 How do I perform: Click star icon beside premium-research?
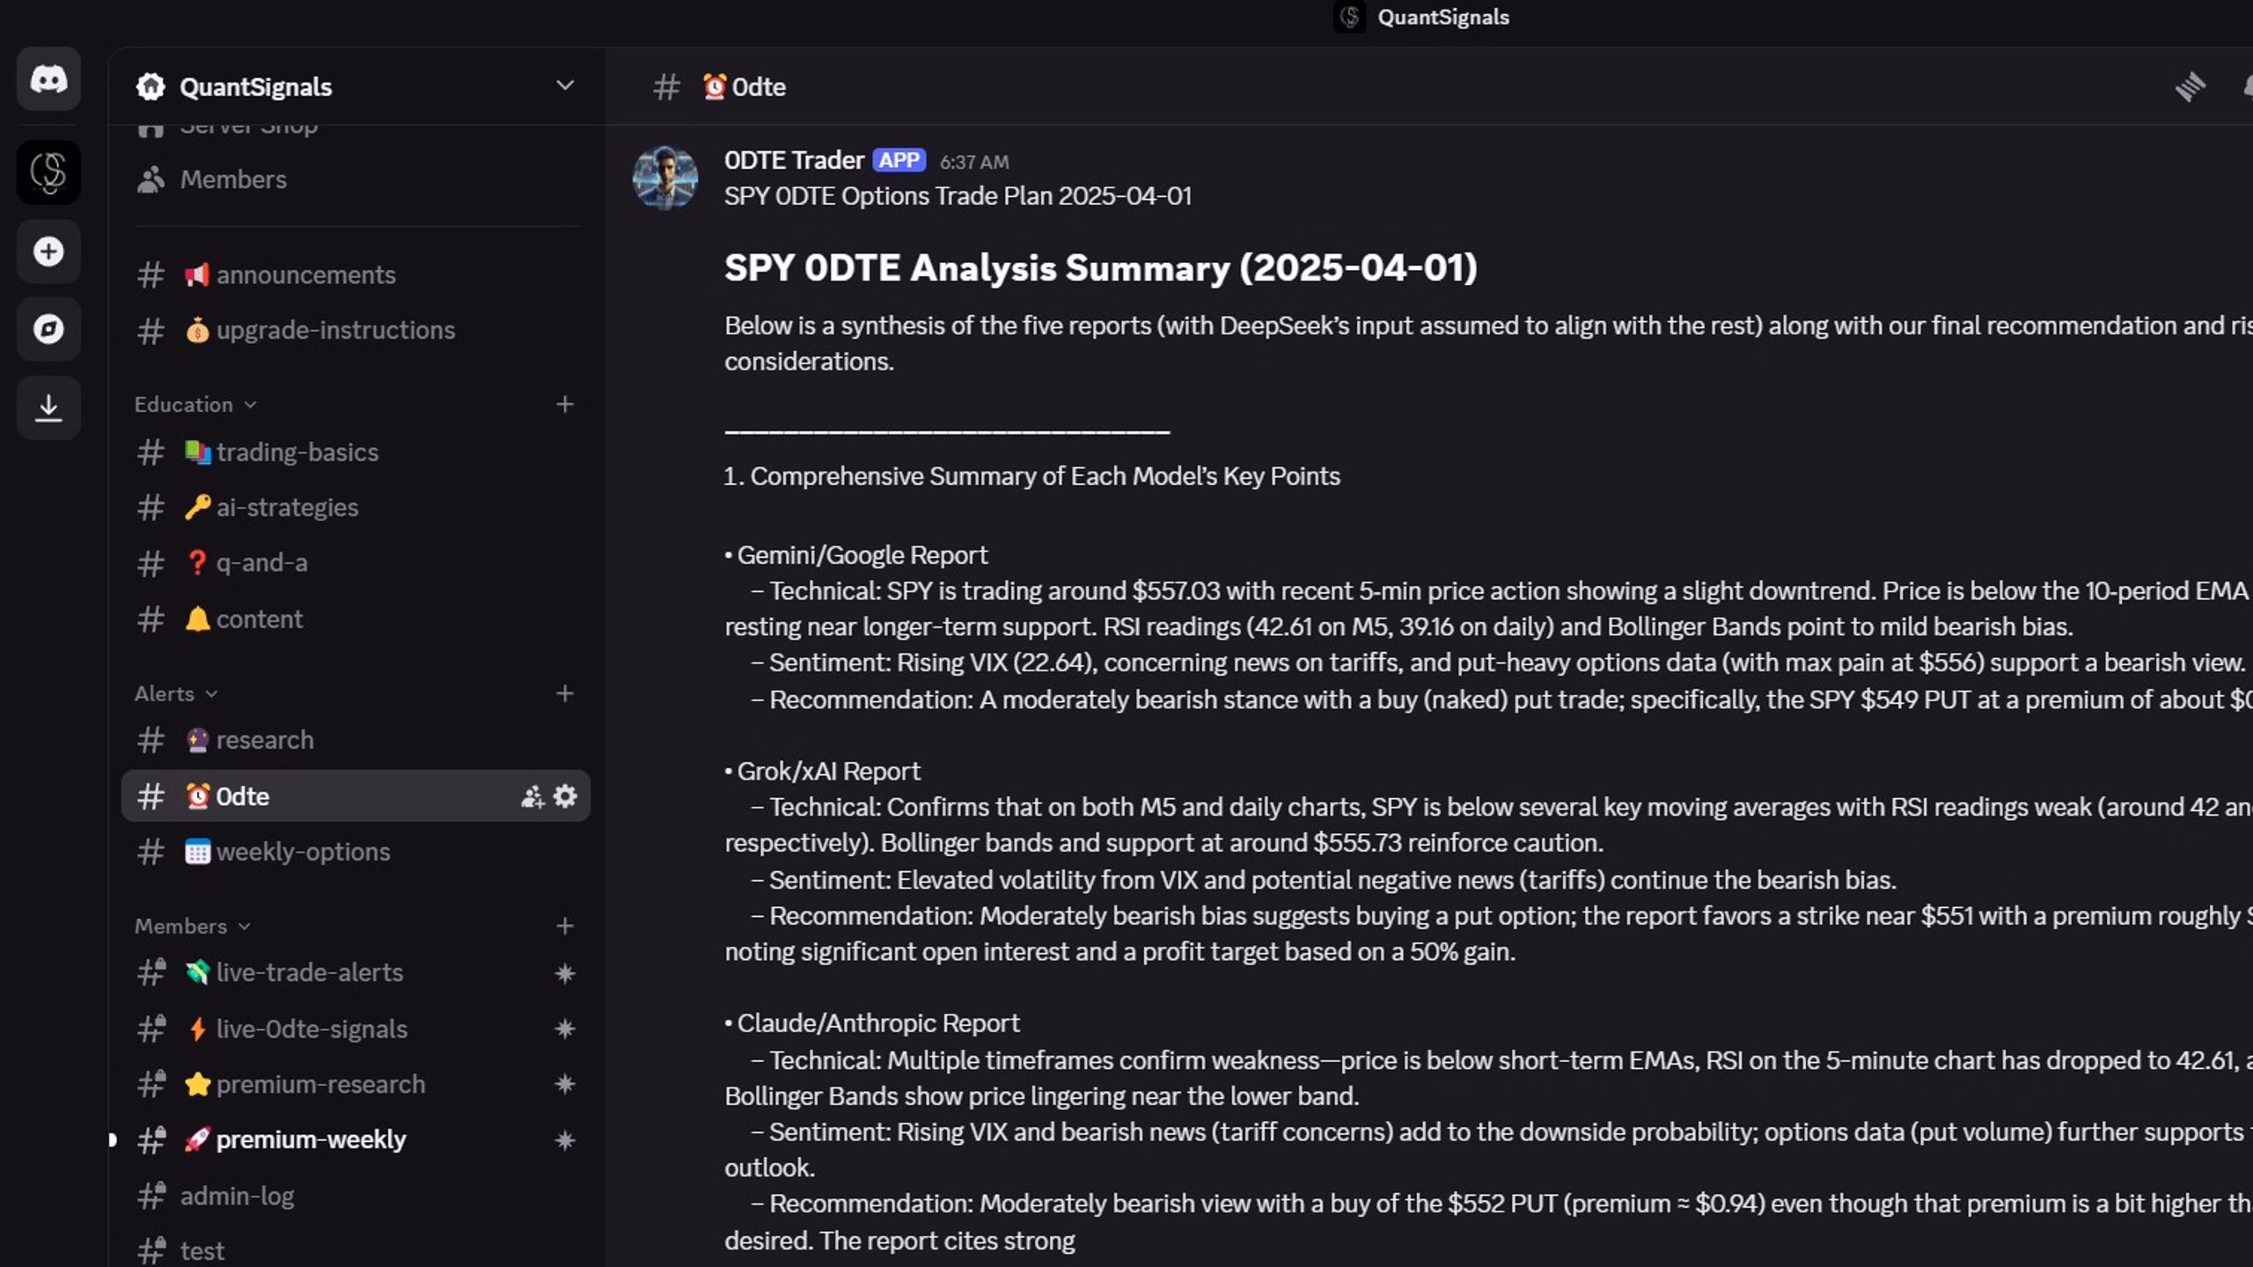click(x=565, y=1084)
